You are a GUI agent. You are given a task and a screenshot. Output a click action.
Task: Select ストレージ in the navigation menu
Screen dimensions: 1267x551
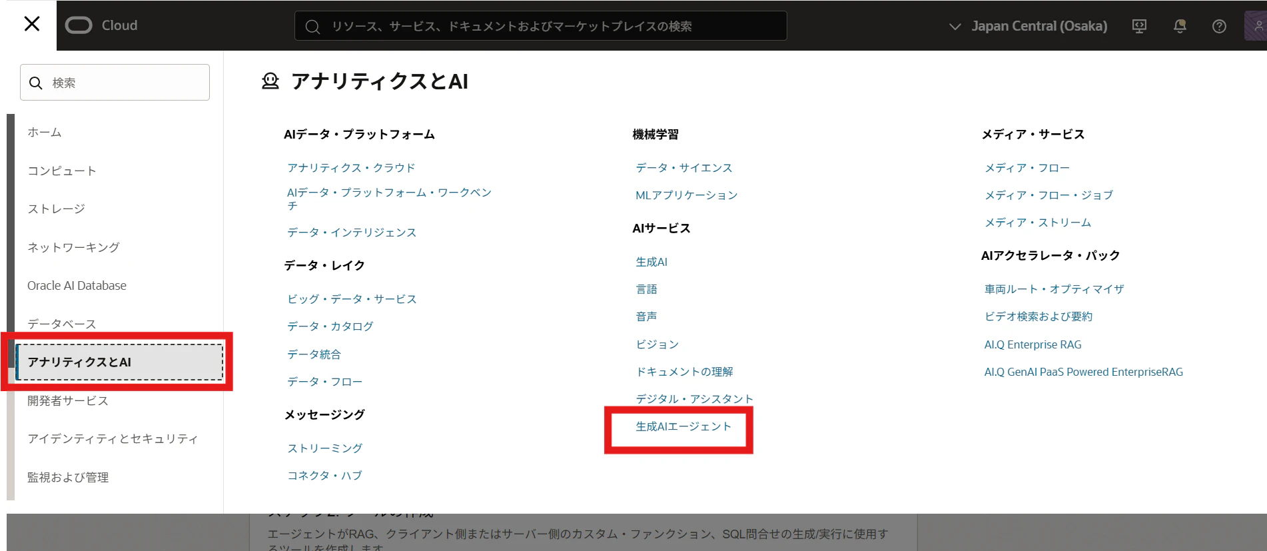tap(57, 209)
